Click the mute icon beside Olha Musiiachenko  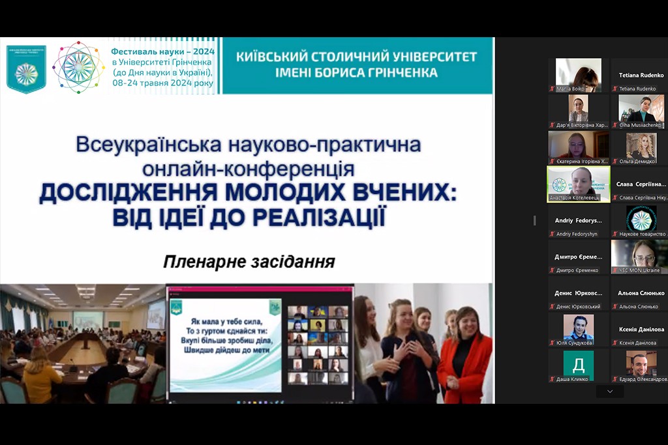[x=616, y=123]
